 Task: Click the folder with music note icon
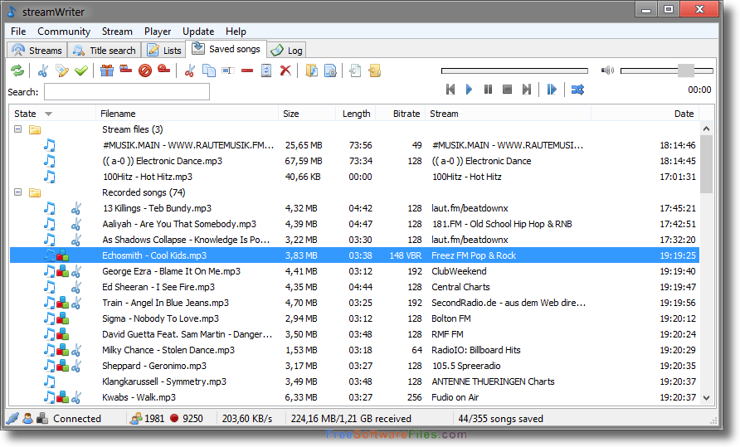click(311, 70)
